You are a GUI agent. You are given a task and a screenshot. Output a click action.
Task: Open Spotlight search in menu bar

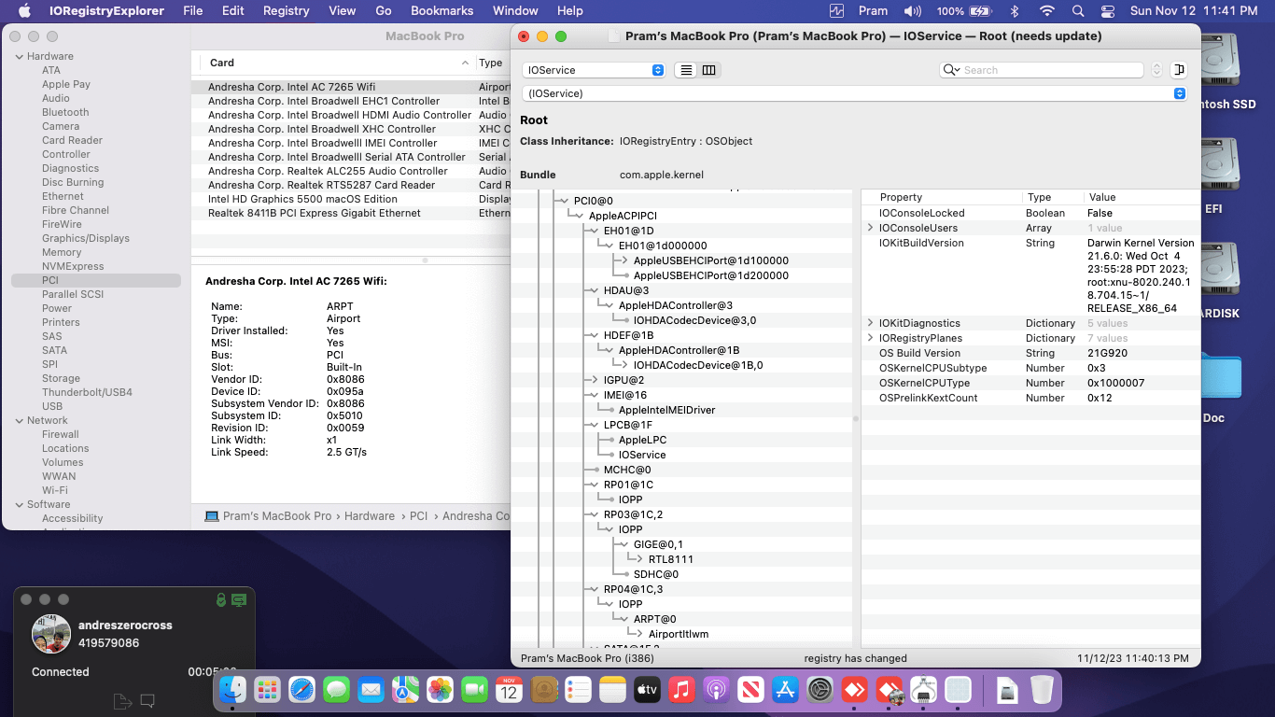[1078, 11]
